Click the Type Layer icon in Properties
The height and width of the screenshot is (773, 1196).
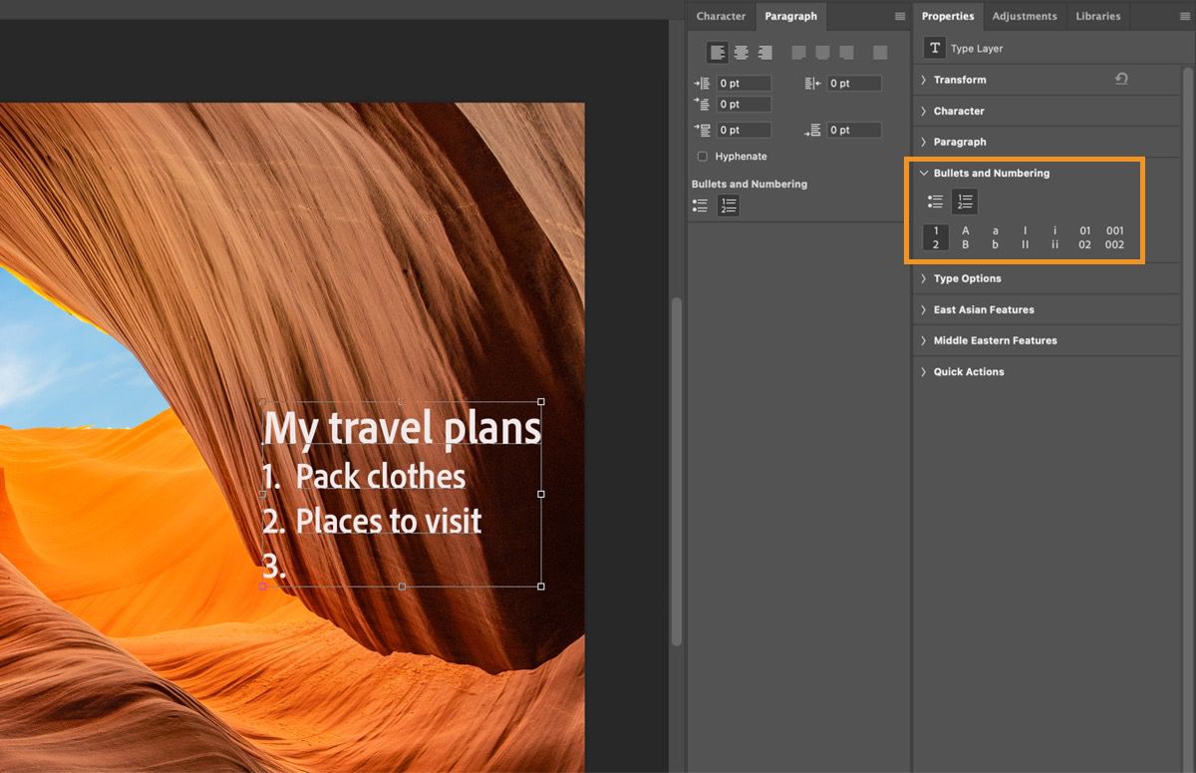click(x=935, y=47)
